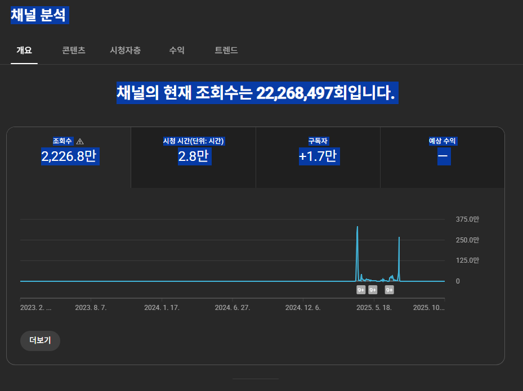The image size is (523, 391).
Task: Click the second-highest spike on the chart's right
Action: pyautogui.click(x=399, y=239)
